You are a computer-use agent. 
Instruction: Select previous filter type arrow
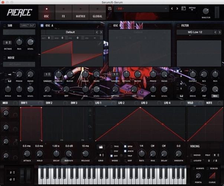(x=215, y=32)
